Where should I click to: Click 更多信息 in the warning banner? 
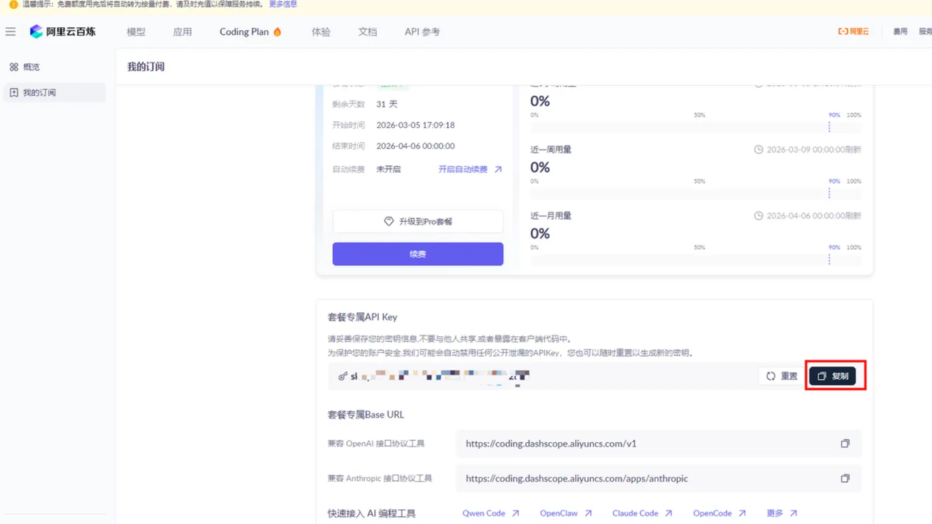coord(283,4)
